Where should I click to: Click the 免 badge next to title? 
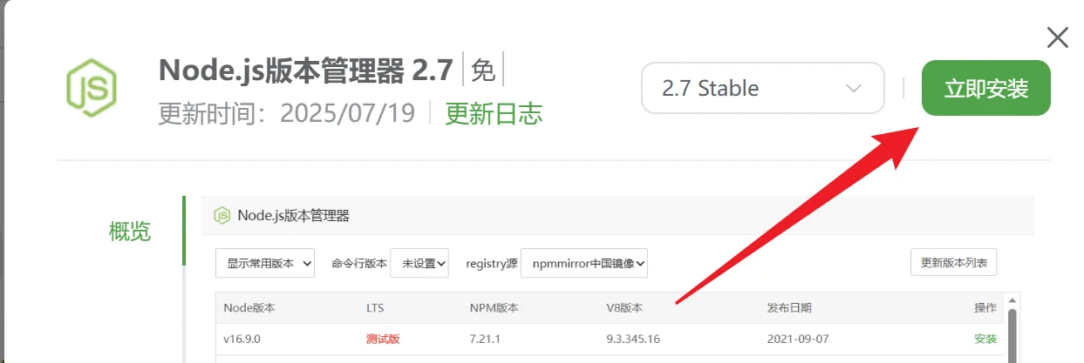coord(483,71)
